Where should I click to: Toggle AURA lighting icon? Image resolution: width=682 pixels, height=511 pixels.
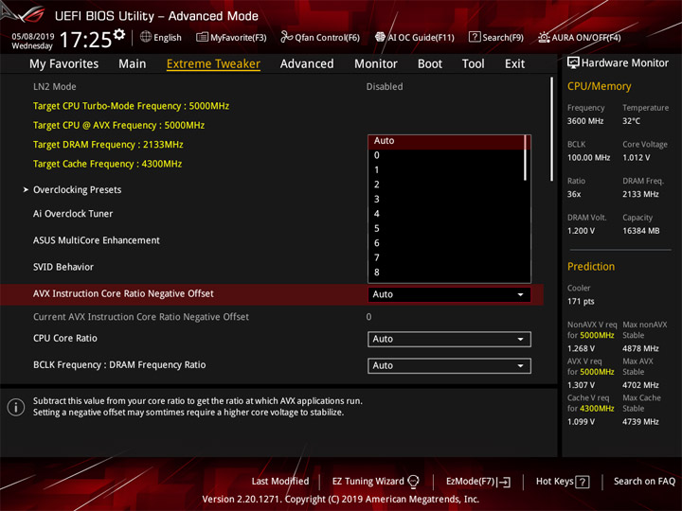pos(544,37)
